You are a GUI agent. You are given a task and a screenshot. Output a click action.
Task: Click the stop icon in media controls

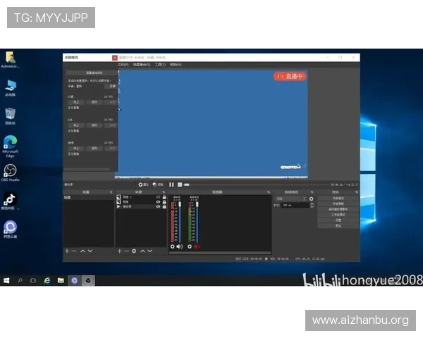(180, 184)
